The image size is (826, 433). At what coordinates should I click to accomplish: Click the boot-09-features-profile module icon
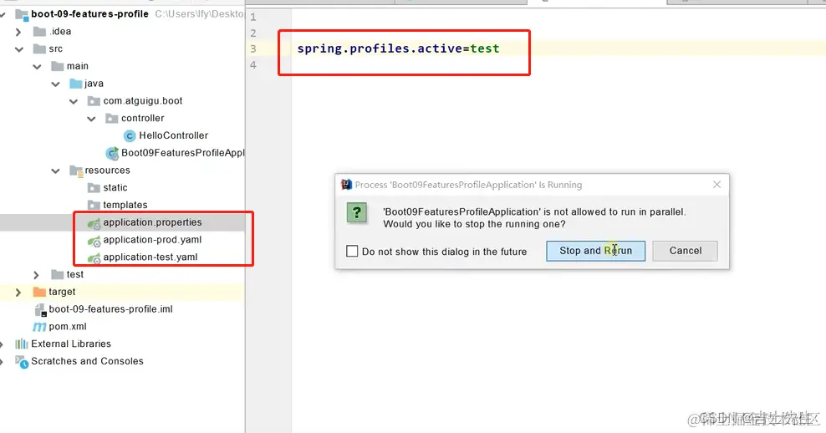coord(22,14)
